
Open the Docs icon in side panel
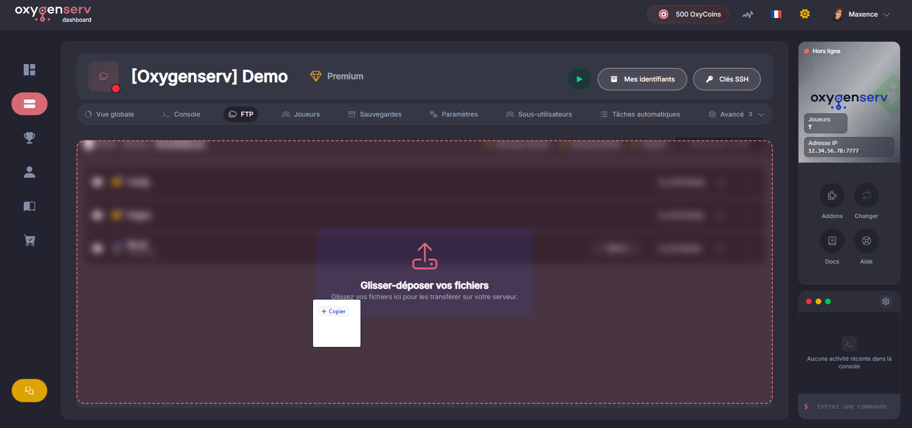[x=832, y=241]
